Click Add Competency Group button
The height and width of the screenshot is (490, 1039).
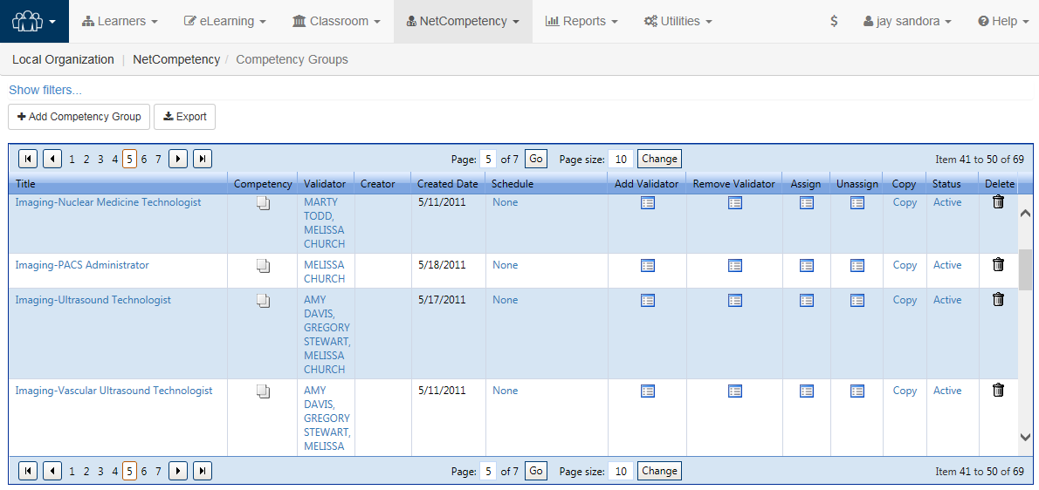click(79, 117)
